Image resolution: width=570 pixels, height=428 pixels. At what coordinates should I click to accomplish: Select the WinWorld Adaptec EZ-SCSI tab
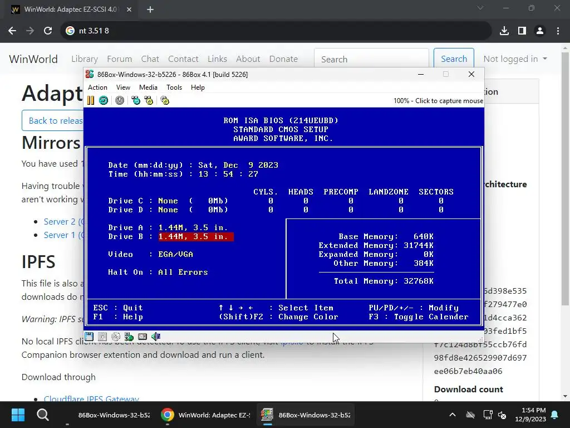point(70,9)
